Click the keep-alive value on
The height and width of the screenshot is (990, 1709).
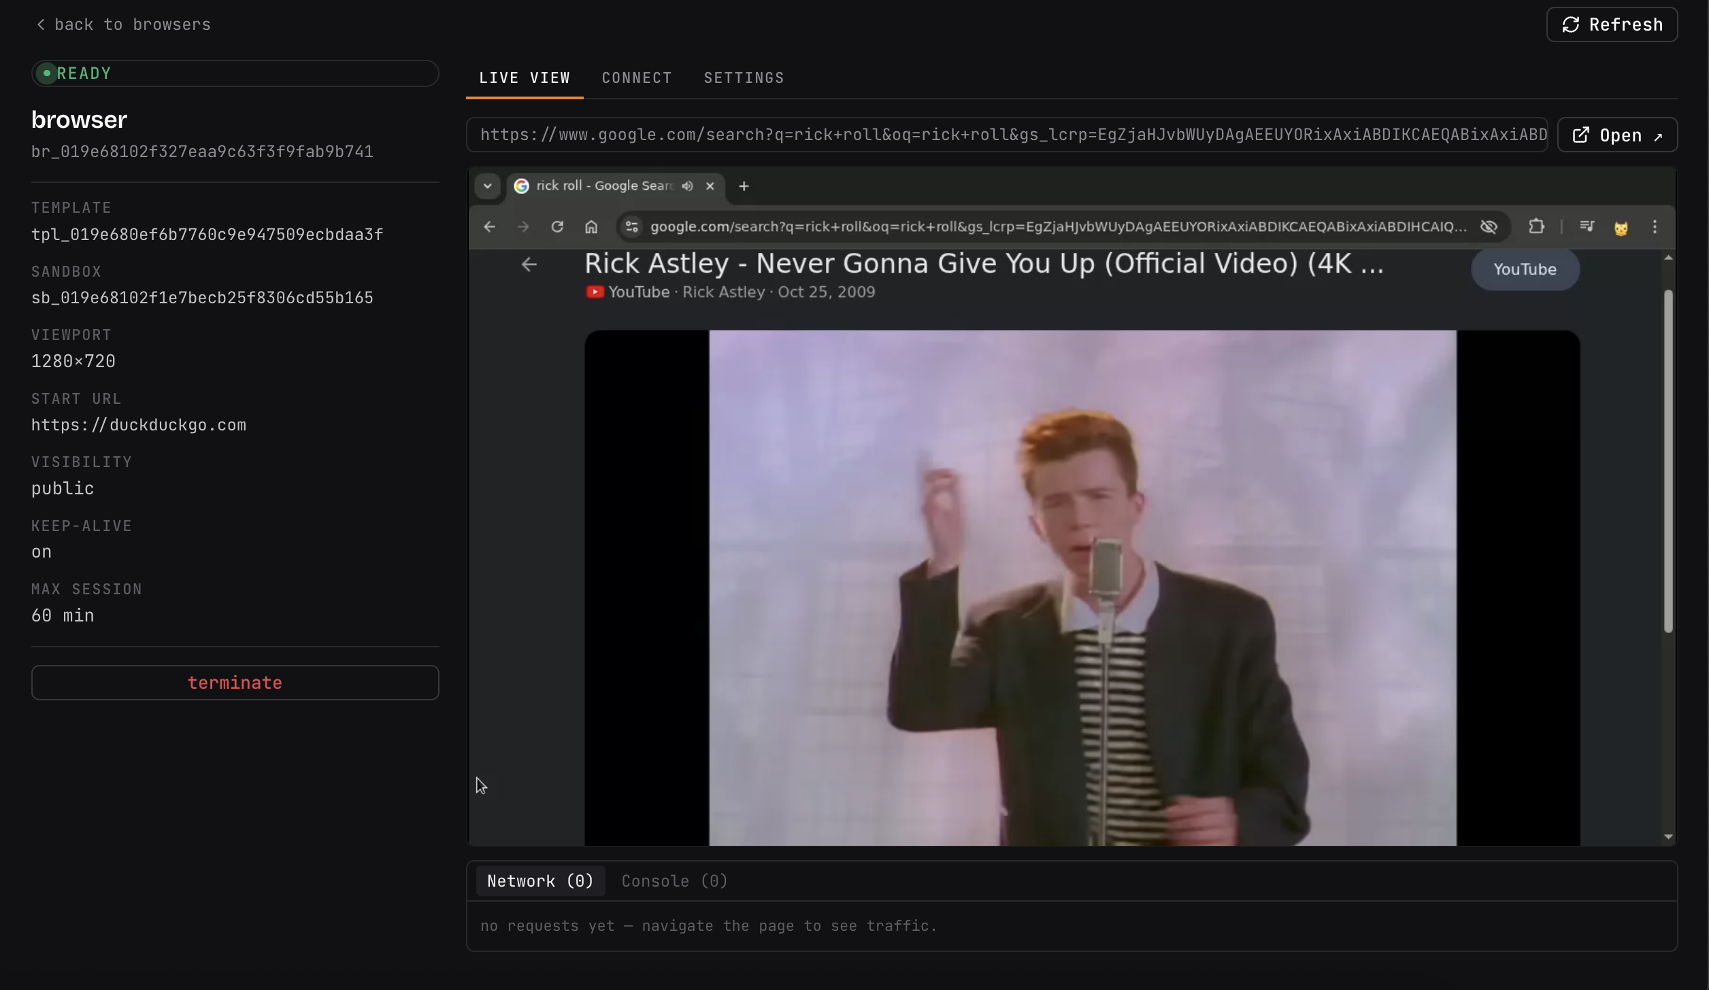coord(42,552)
